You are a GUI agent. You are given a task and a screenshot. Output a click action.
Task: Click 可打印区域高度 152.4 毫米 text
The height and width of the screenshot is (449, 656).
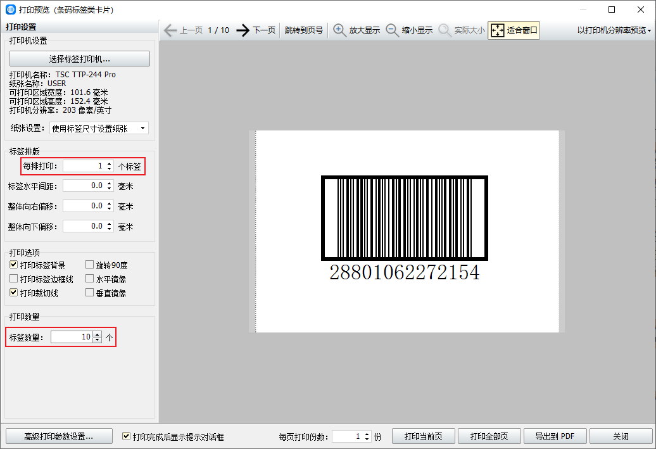(x=58, y=101)
